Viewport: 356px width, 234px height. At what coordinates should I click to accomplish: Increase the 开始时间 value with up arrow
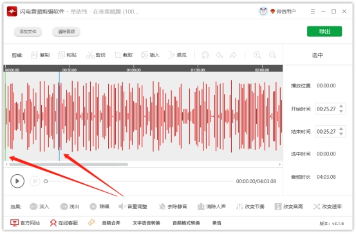point(341,106)
